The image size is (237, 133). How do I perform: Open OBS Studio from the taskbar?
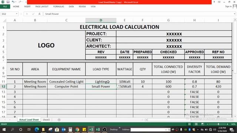click(x=104, y=130)
